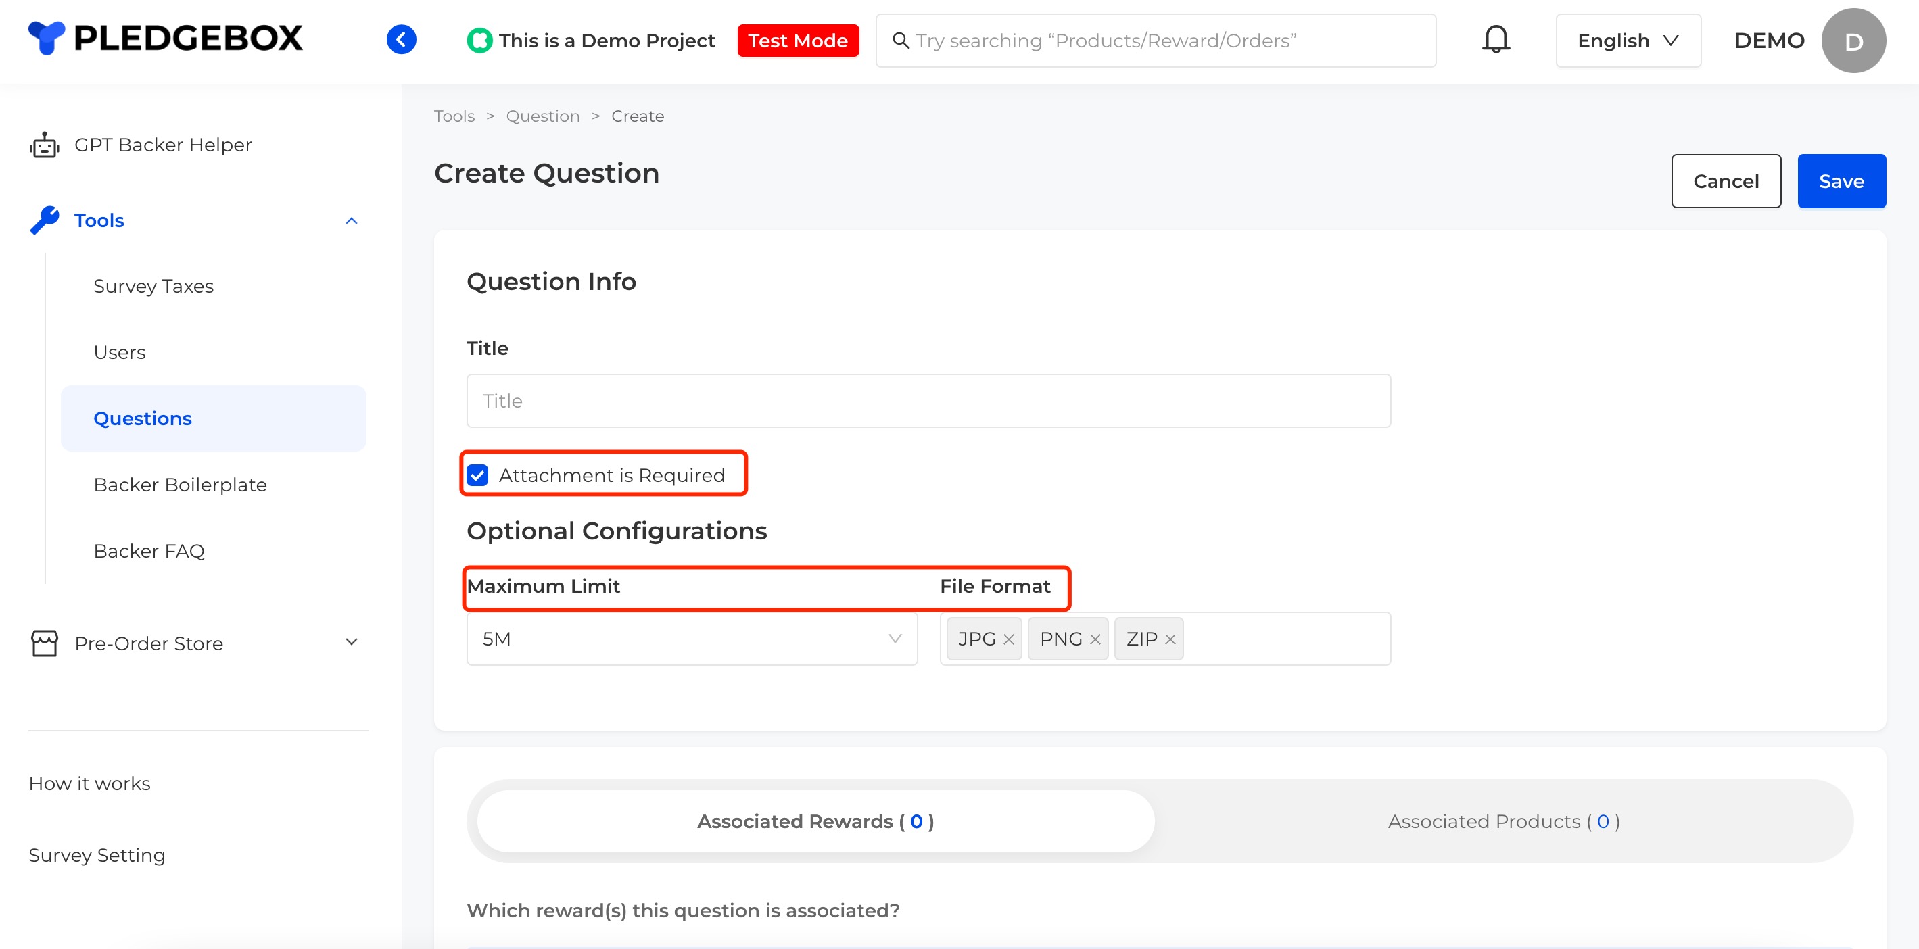Switch to Associated Rewards tab
The image size is (1919, 949).
pos(815,821)
